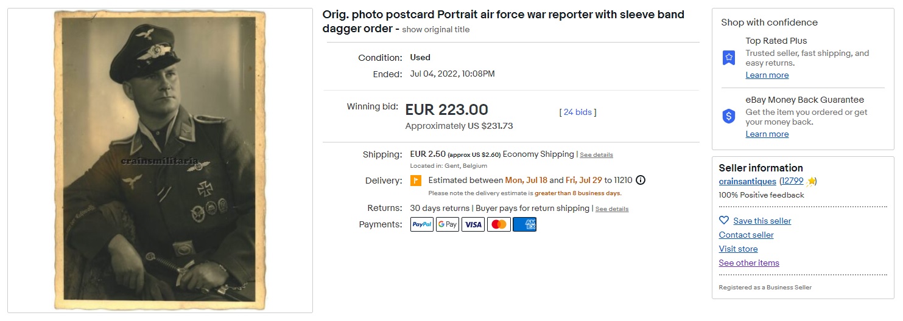Click See other items link
Image resolution: width=903 pixels, height=321 pixels.
coord(749,263)
